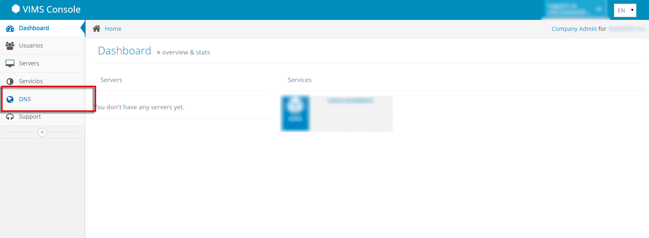Image resolution: width=649 pixels, height=238 pixels.
Task: Click the Home breadcrumb link
Action: pos(113,29)
